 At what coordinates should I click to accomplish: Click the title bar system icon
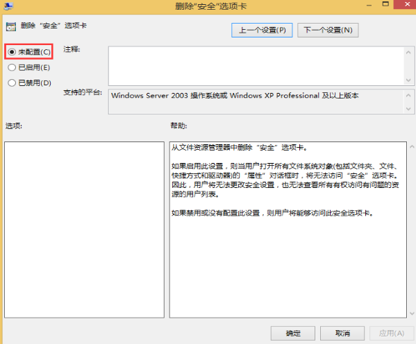click(8, 6)
